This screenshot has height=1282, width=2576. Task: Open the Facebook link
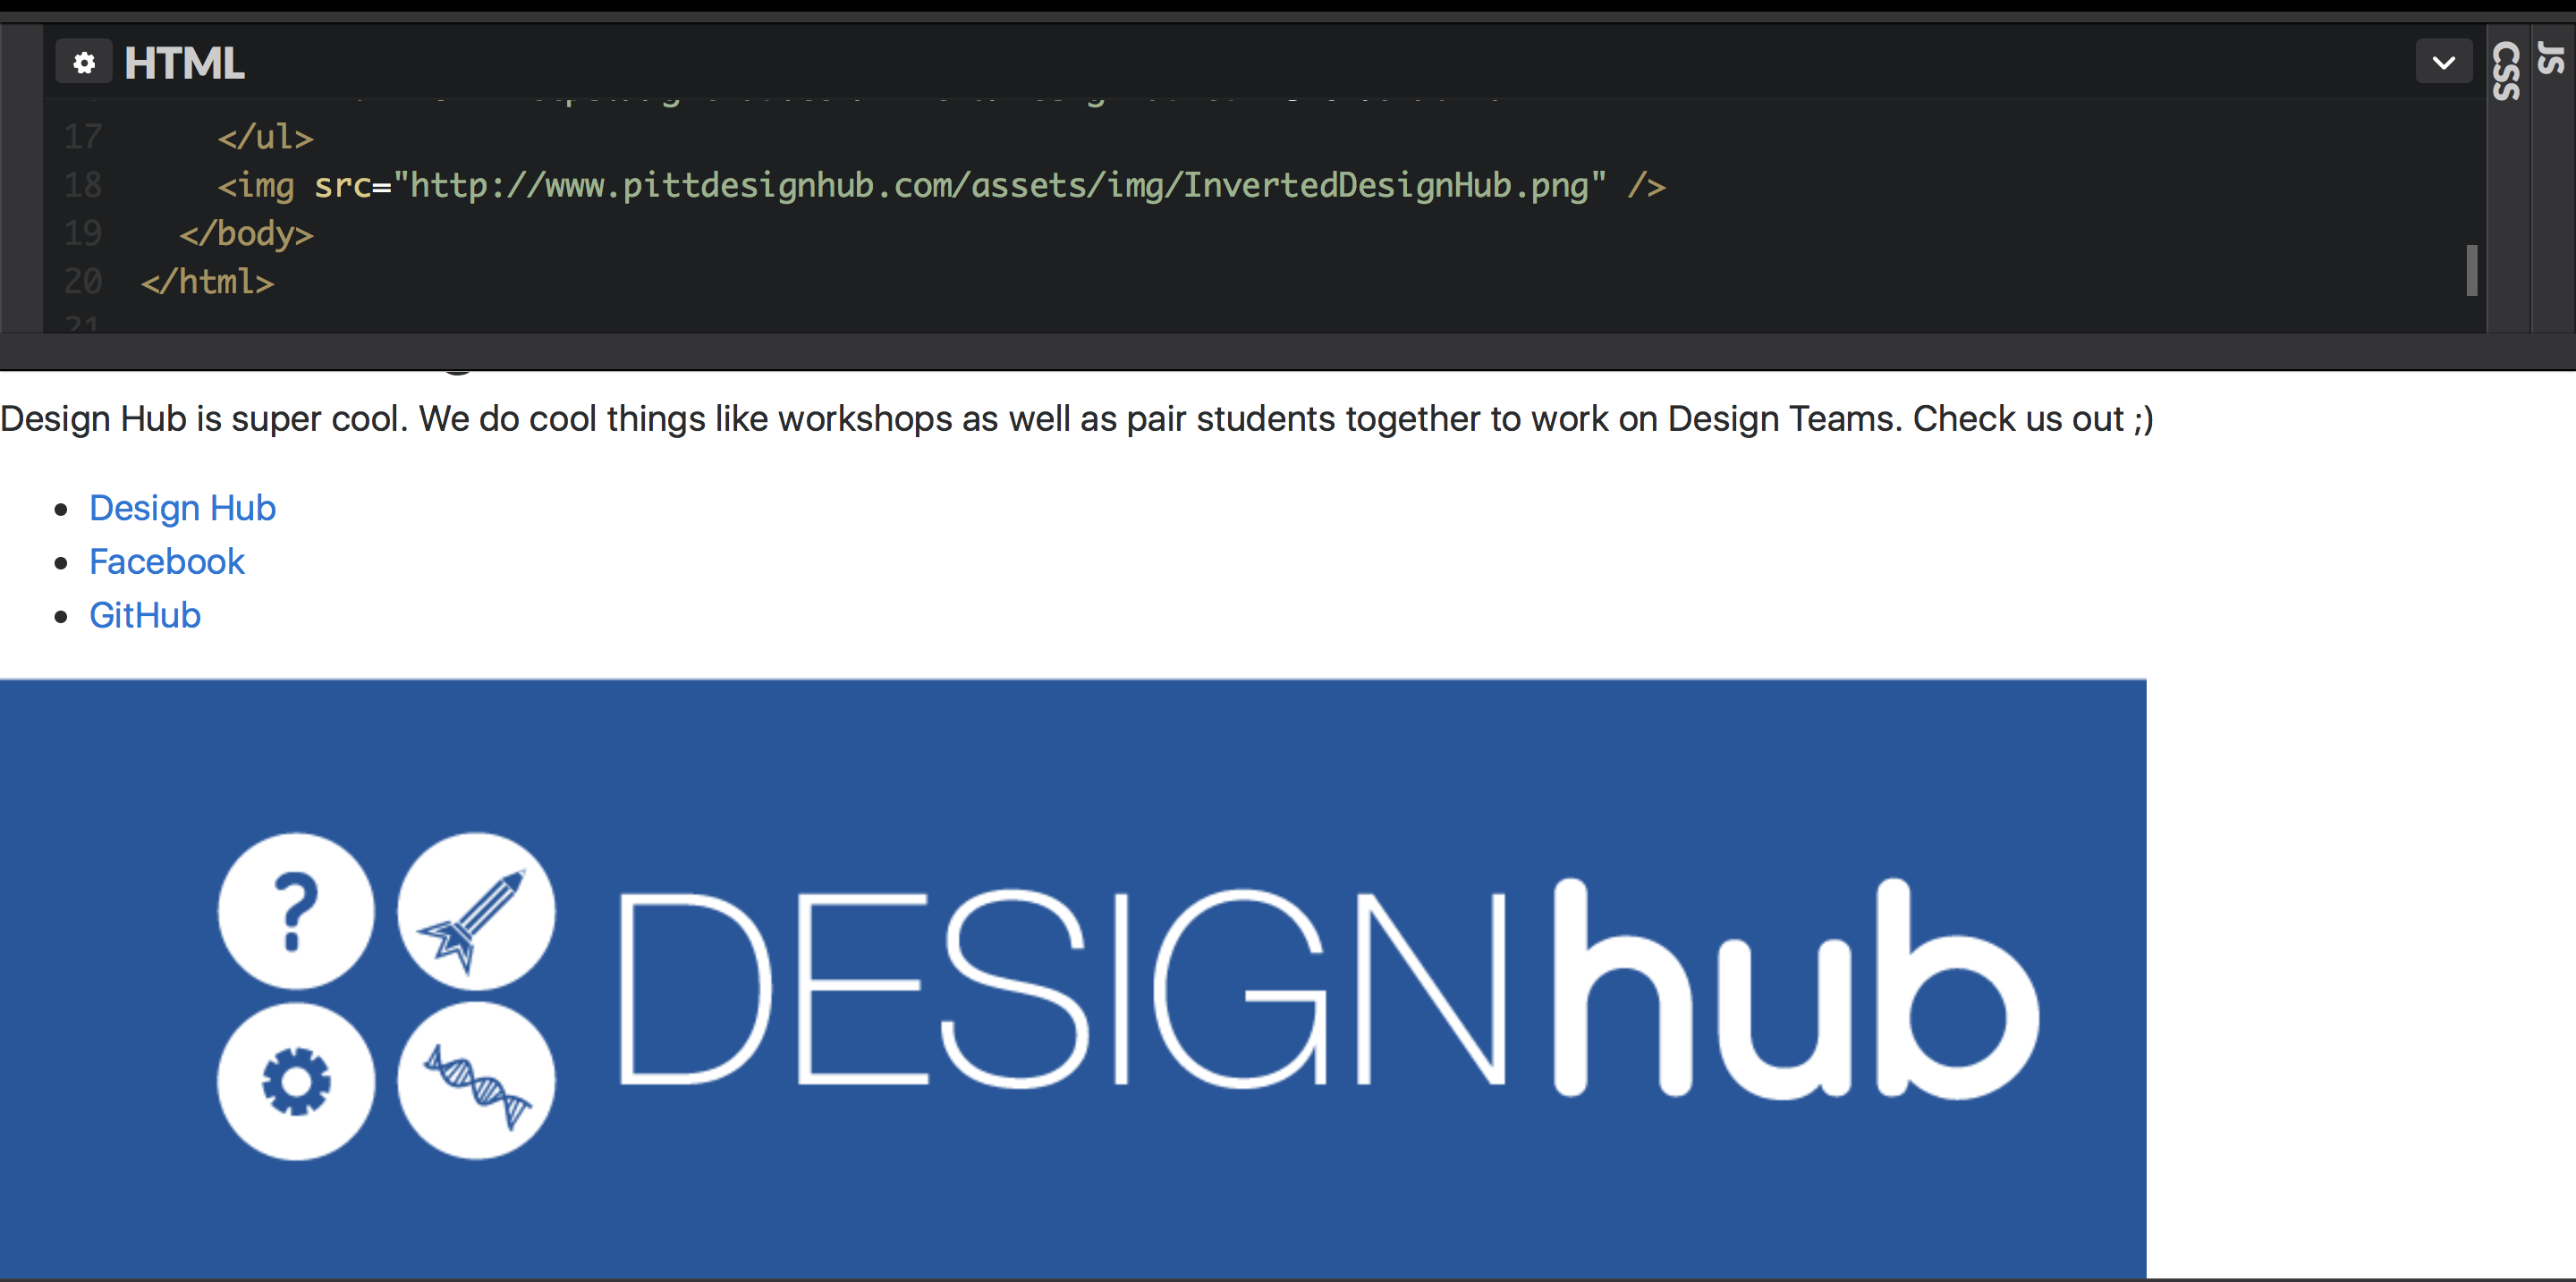pos(166,561)
